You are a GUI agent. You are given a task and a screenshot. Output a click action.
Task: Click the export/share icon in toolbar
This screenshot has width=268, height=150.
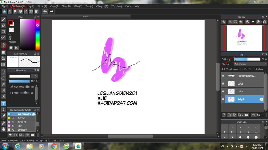pos(10,11)
